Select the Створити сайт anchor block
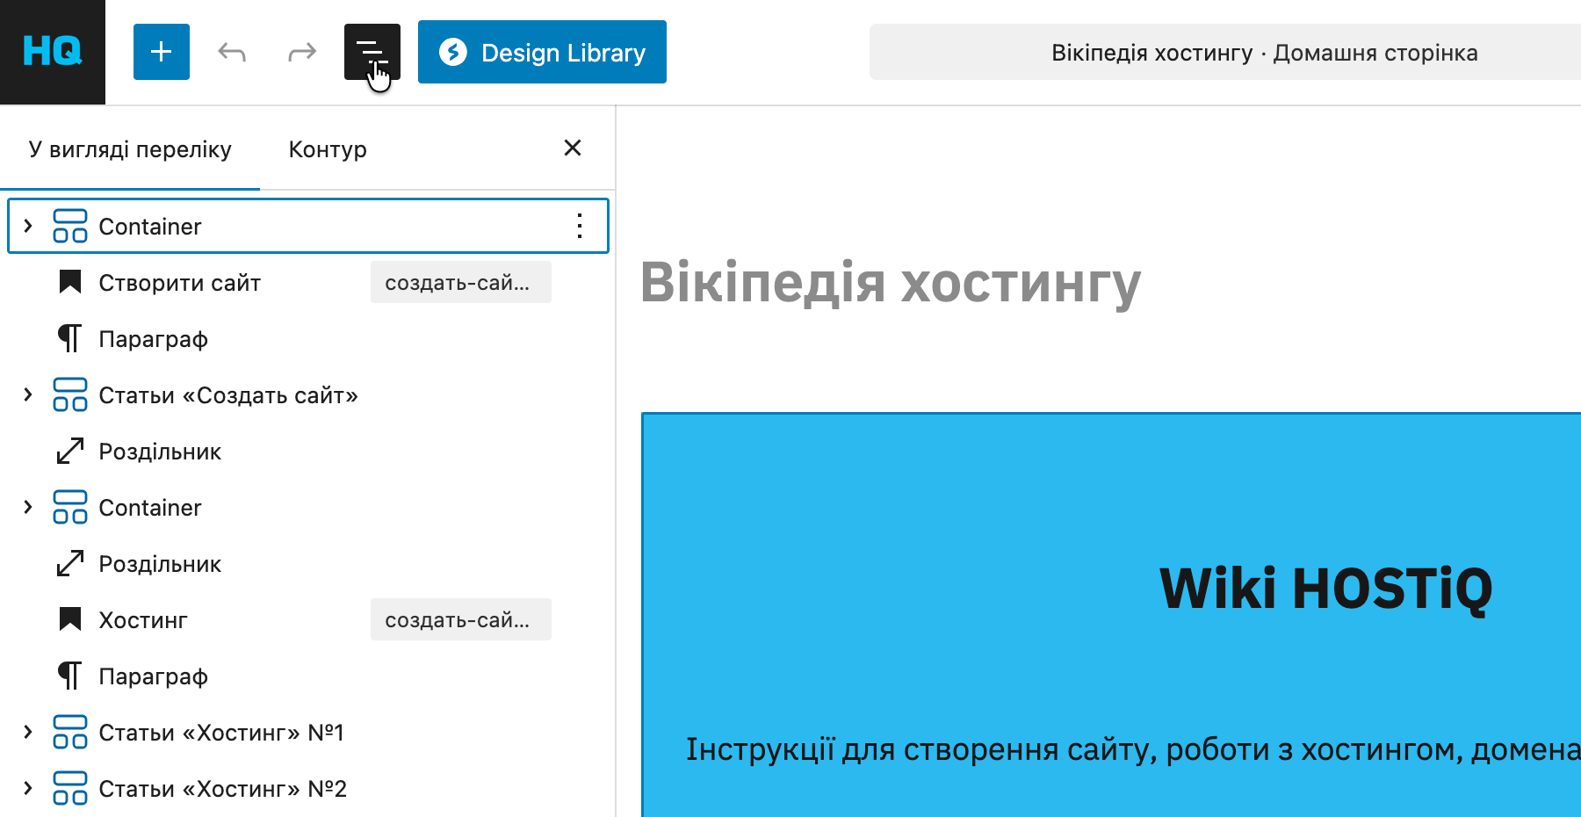This screenshot has height=817, width=1581. (307, 282)
